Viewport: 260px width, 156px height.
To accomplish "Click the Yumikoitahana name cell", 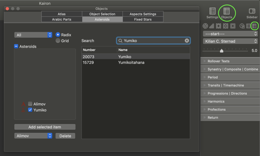I will (x=131, y=62).
